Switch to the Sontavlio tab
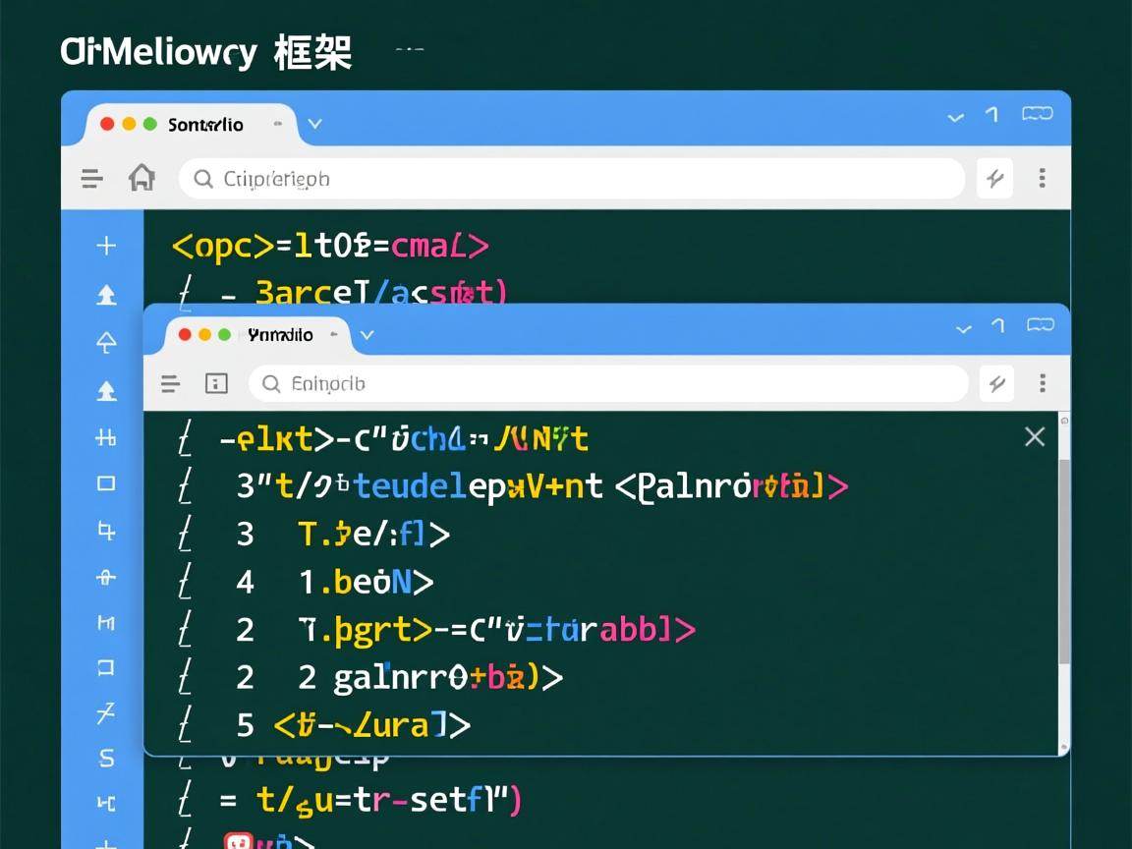Screen dimensions: 1132x849 206,125
